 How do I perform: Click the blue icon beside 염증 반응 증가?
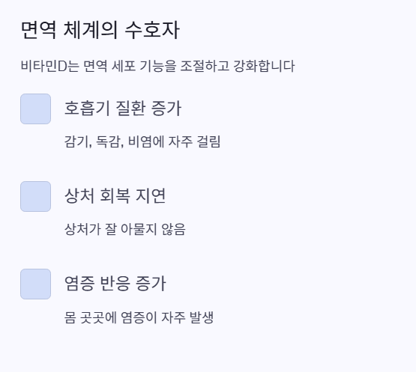pyautogui.click(x=35, y=284)
